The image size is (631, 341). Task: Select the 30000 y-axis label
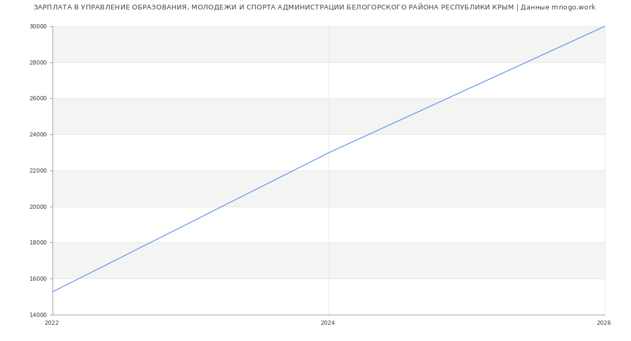click(x=39, y=26)
